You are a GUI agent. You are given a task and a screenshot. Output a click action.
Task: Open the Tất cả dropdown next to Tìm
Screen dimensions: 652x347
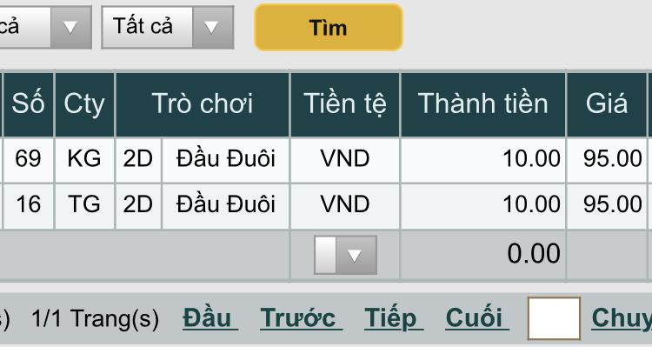168,28
